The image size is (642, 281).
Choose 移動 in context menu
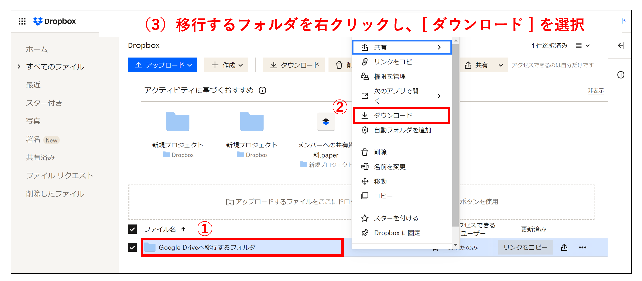(402, 181)
